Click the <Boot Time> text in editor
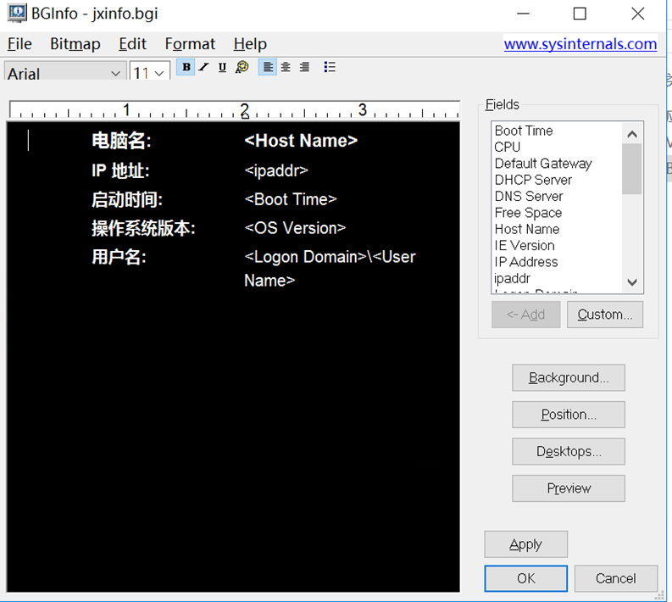 [291, 199]
